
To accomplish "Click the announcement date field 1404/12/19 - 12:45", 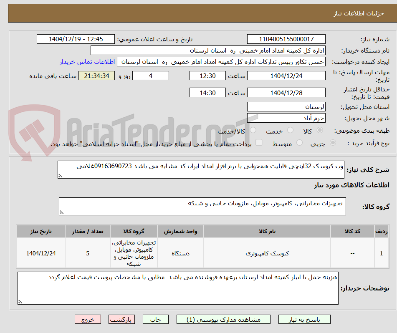I will coord(76,39).
